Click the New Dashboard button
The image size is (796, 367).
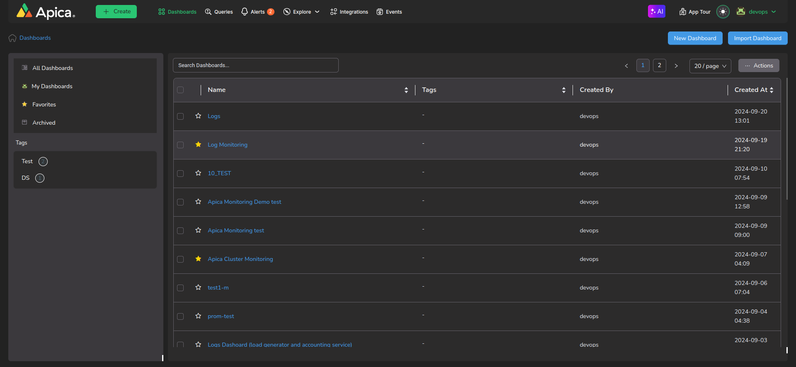[695, 38]
